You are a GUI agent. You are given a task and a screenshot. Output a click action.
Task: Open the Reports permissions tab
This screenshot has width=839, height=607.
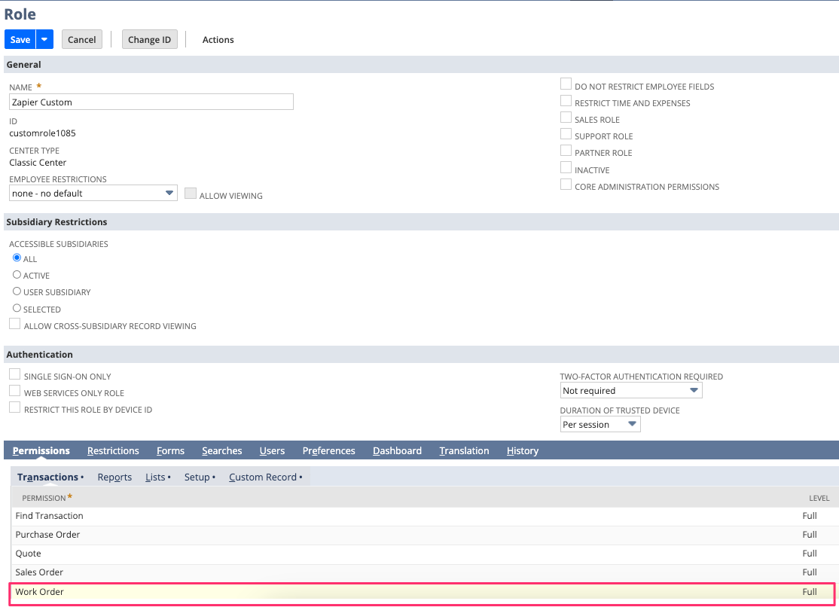coord(114,477)
